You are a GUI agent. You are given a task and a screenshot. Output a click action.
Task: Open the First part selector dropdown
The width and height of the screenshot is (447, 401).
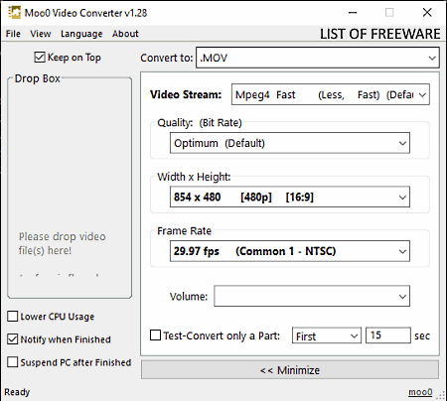coord(327,335)
